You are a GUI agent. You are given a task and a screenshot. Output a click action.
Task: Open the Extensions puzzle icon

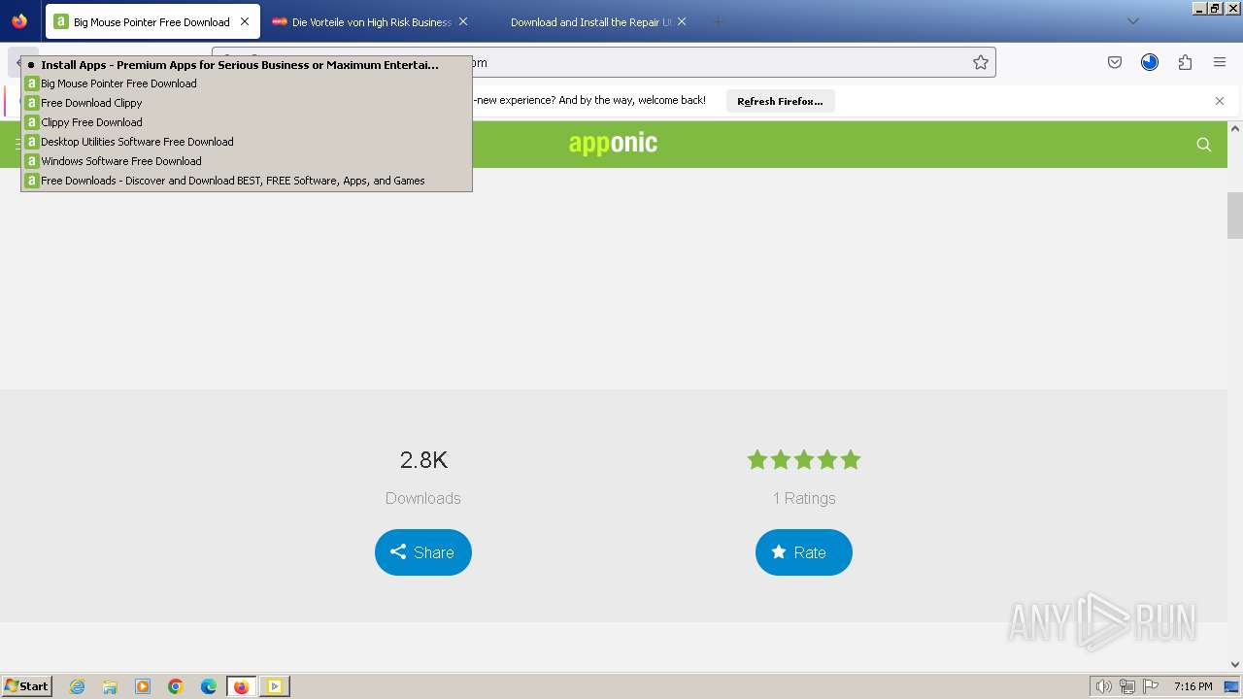tap(1185, 62)
